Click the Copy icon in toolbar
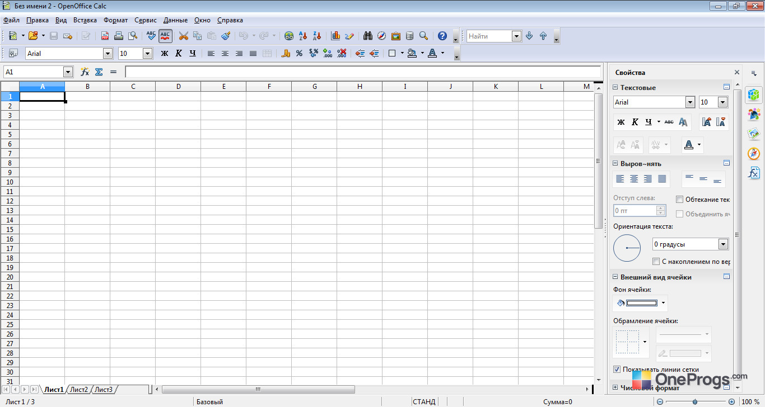Viewport: 765px width, 407px height. [x=197, y=36]
